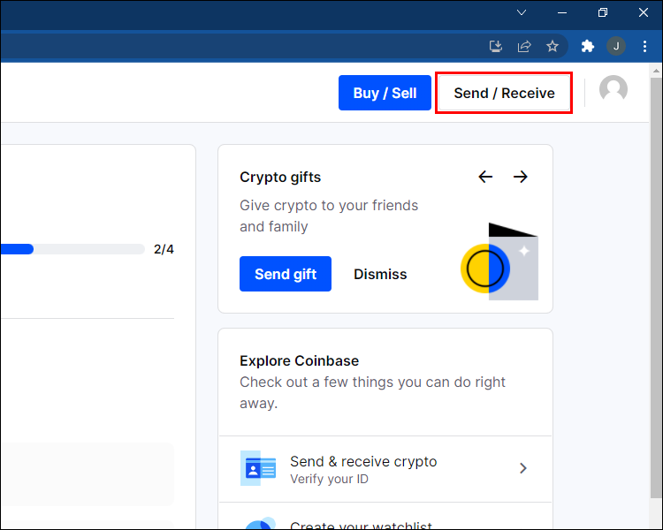The width and height of the screenshot is (663, 530).
Task: Open the Coinbase user avatar menu
Action: pos(613,88)
